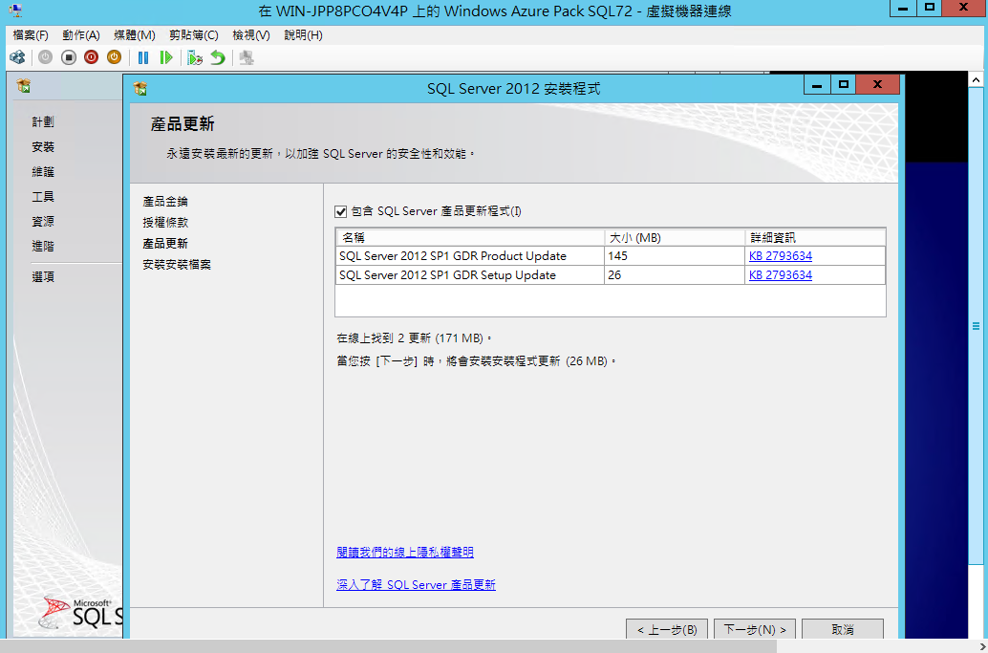The width and height of the screenshot is (988, 653).
Task: Open the 檢視(V) menu
Action: (x=250, y=35)
